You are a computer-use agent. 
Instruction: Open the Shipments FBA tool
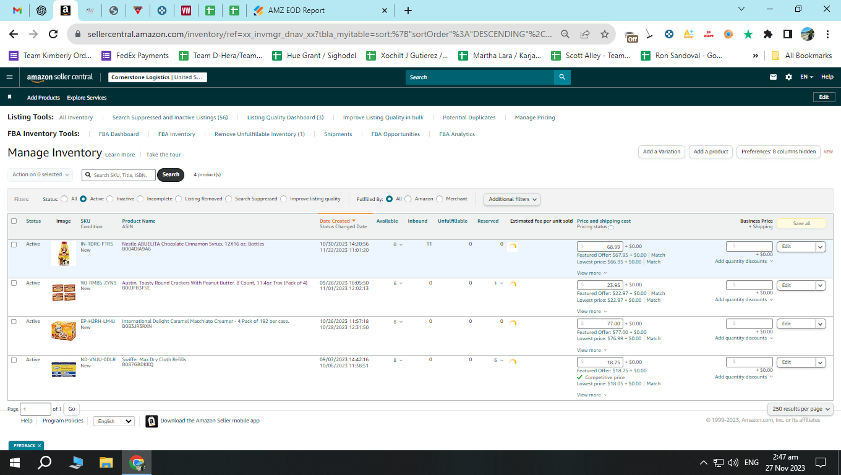tap(338, 134)
